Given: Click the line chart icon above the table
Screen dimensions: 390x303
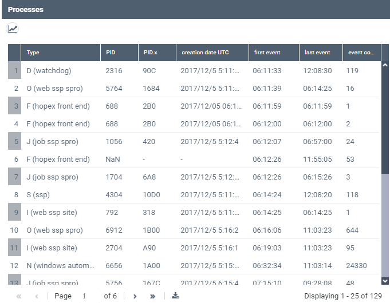Looking at the screenshot, I should point(13,29).
